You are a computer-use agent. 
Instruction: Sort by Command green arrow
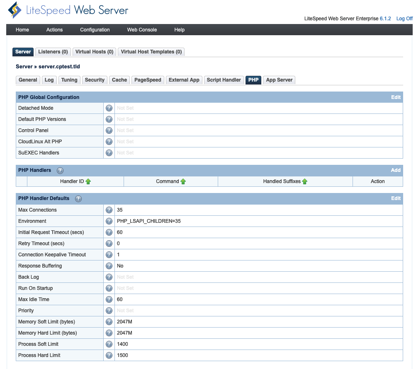[183, 181]
